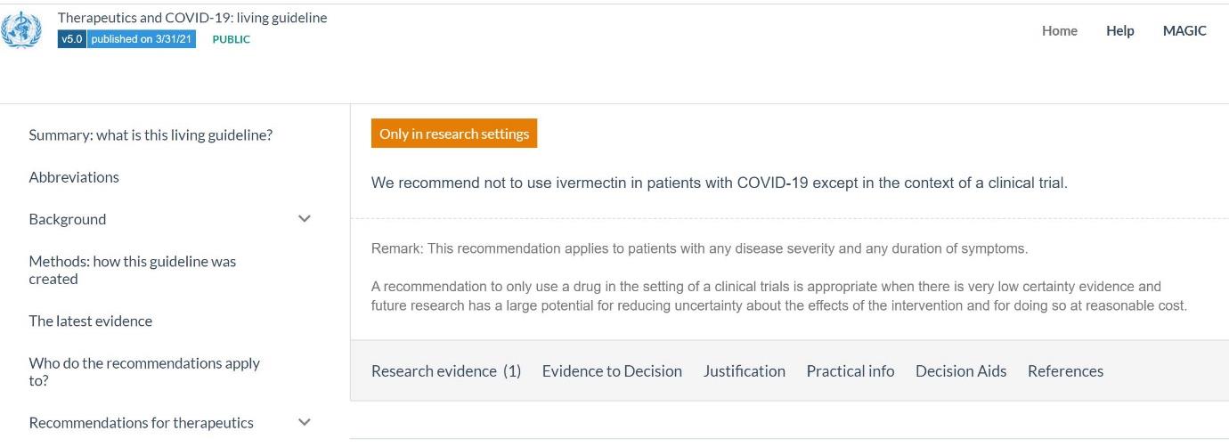Screen dimensions: 1229x447
Task: Click the 'Only in research settings' label
Action: [453, 134]
